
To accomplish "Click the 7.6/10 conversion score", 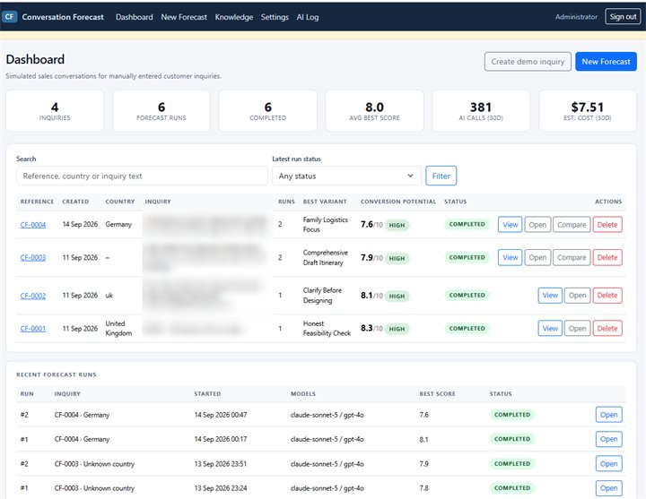I will tap(371, 225).
